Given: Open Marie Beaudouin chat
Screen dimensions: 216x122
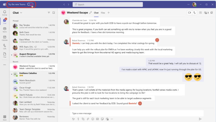Looking at the screenshot, I should 34,82.
